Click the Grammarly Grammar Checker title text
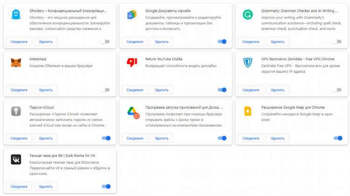 (x=300, y=11)
